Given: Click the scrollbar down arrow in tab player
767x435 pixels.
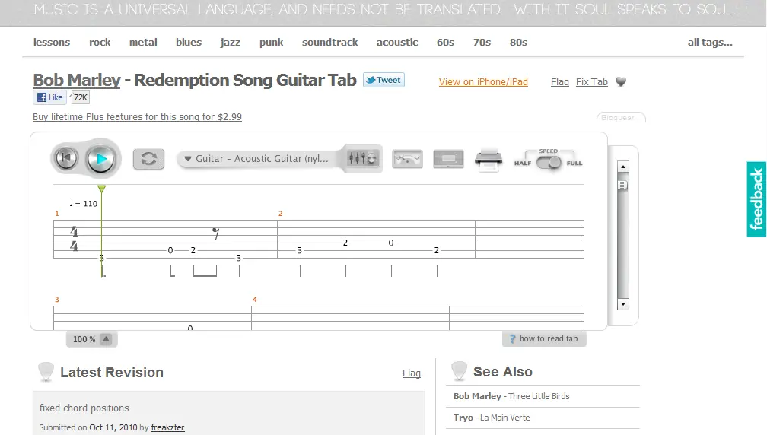Looking at the screenshot, I should pos(622,304).
